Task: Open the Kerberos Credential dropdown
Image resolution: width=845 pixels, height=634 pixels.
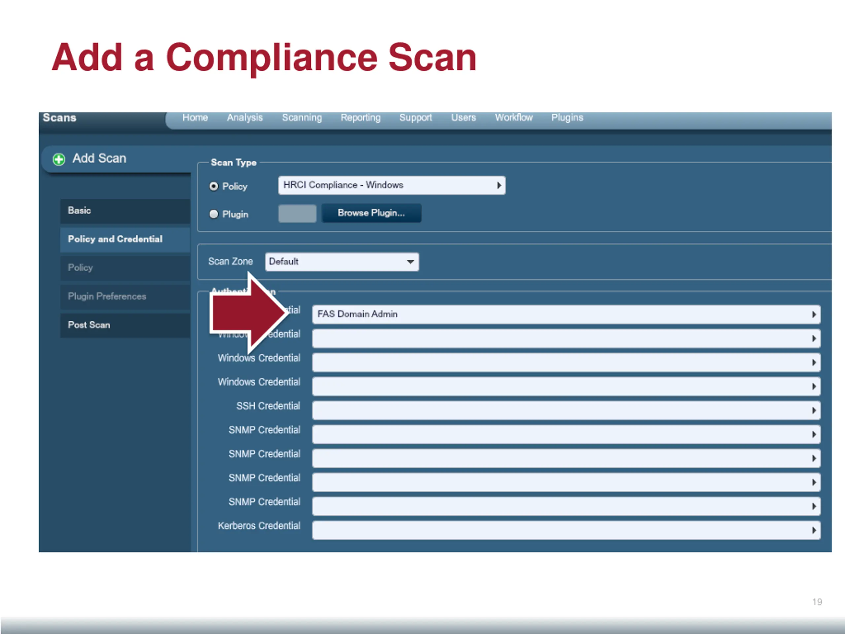Action: 566,530
